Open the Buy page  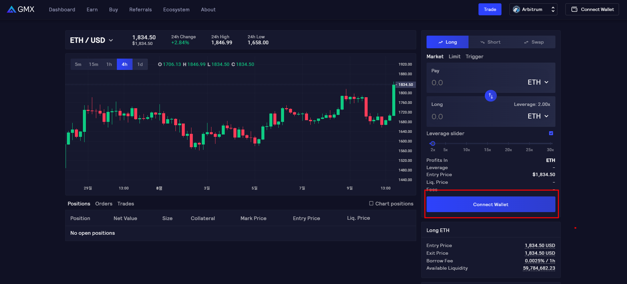point(114,10)
